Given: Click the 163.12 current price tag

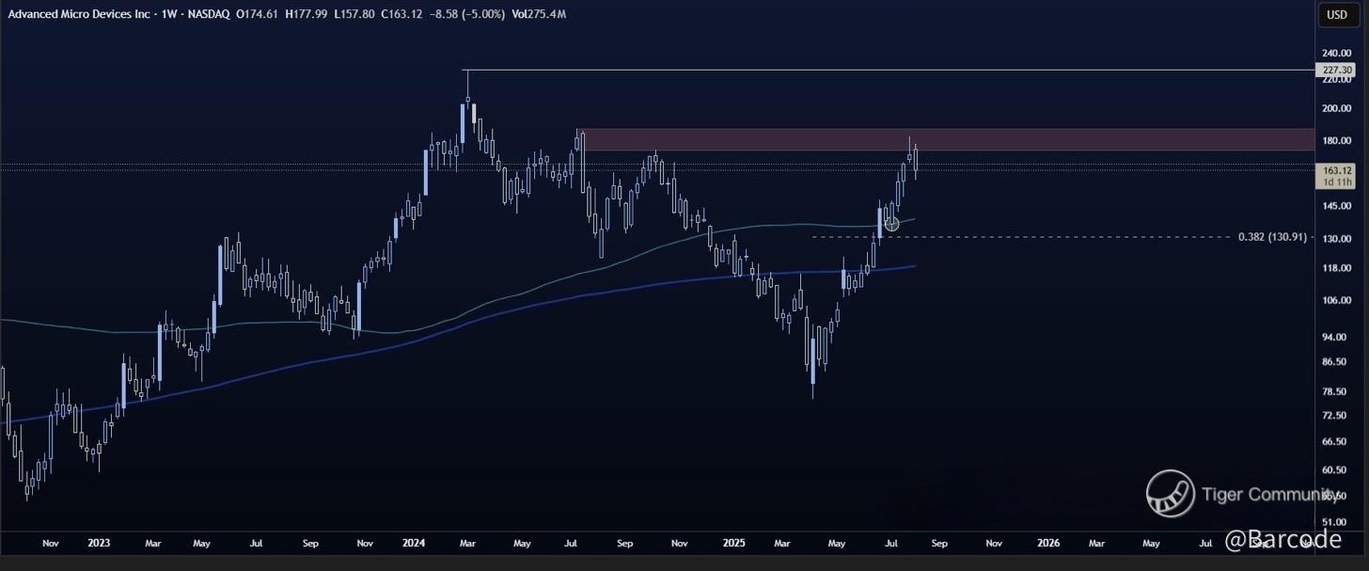Looking at the screenshot, I should click(1336, 170).
